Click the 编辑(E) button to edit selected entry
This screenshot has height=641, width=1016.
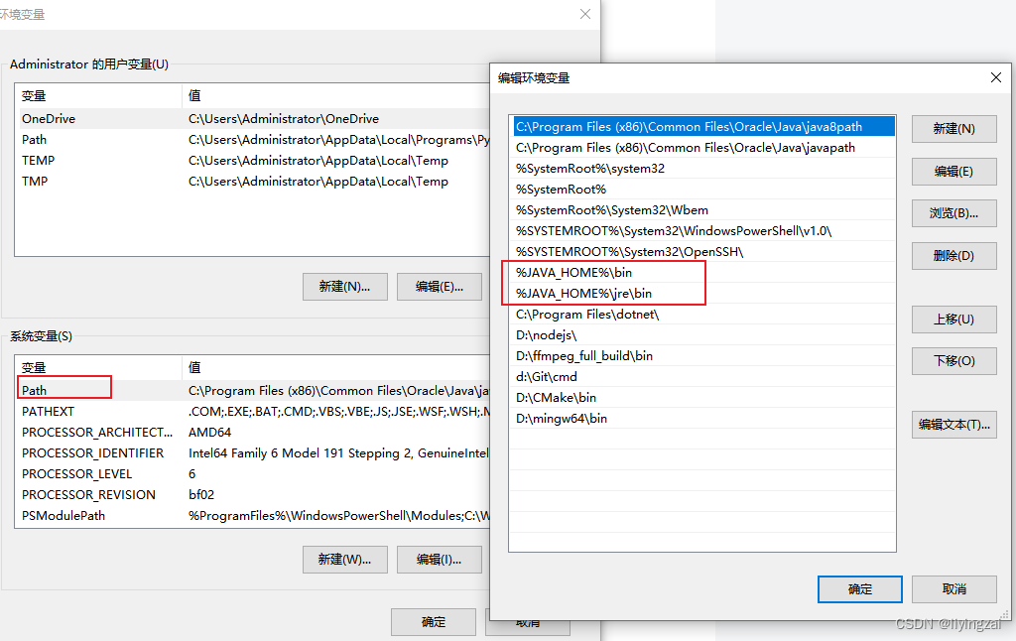pos(952,171)
